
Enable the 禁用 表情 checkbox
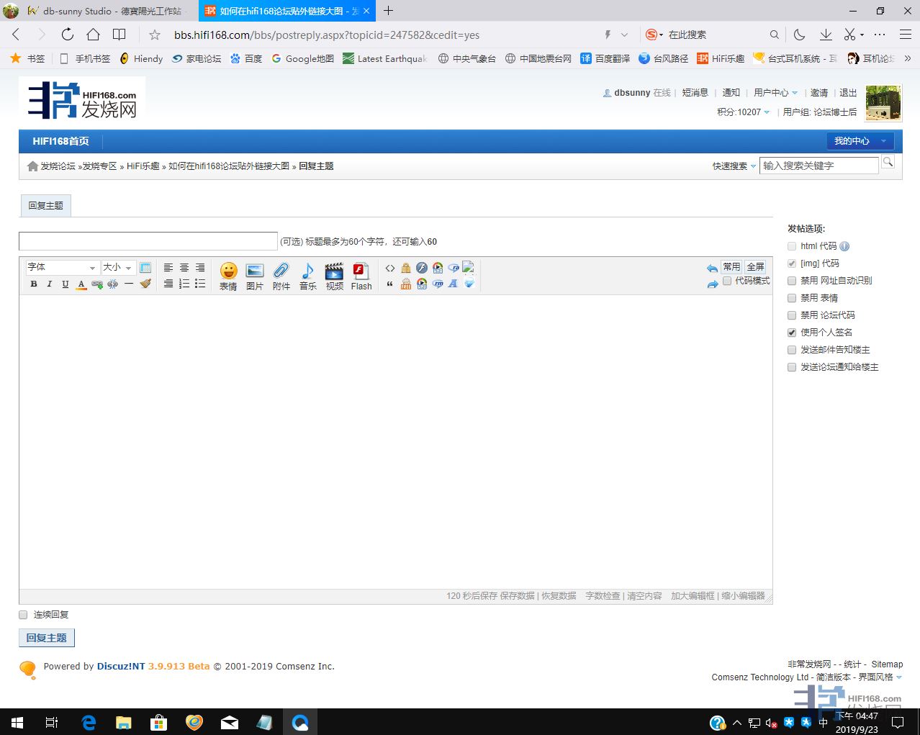tap(792, 298)
